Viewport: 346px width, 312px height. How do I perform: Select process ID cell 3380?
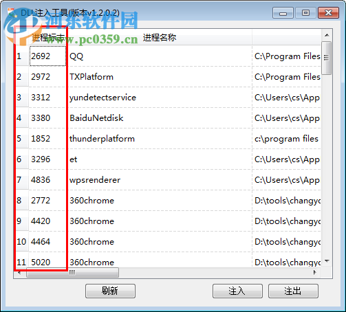coord(47,118)
